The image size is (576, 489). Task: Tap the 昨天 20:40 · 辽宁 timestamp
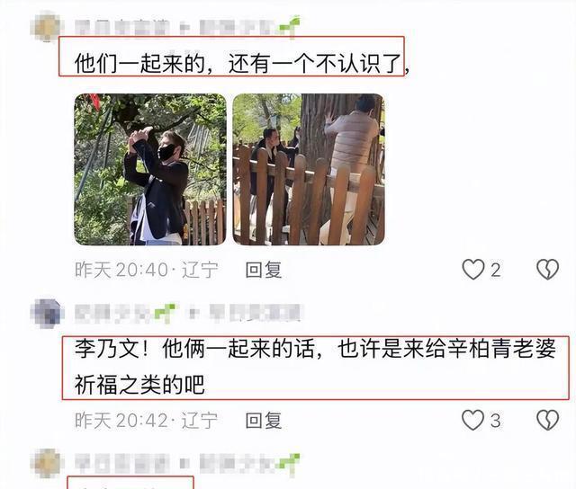click(147, 270)
